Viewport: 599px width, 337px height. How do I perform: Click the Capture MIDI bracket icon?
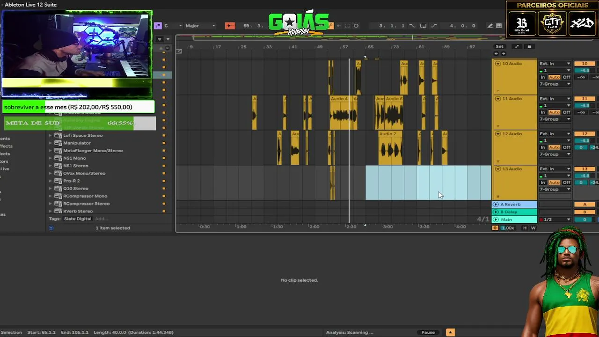[347, 26]
